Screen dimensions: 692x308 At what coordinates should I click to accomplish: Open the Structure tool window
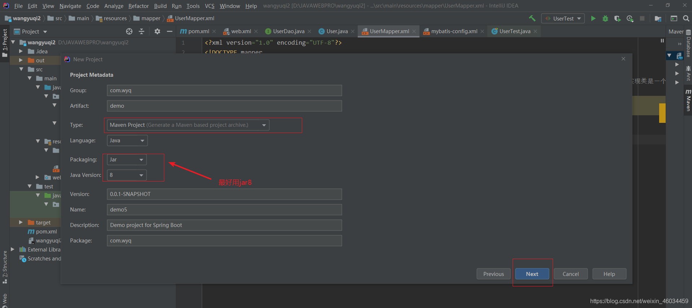click(x=5, y=267)
